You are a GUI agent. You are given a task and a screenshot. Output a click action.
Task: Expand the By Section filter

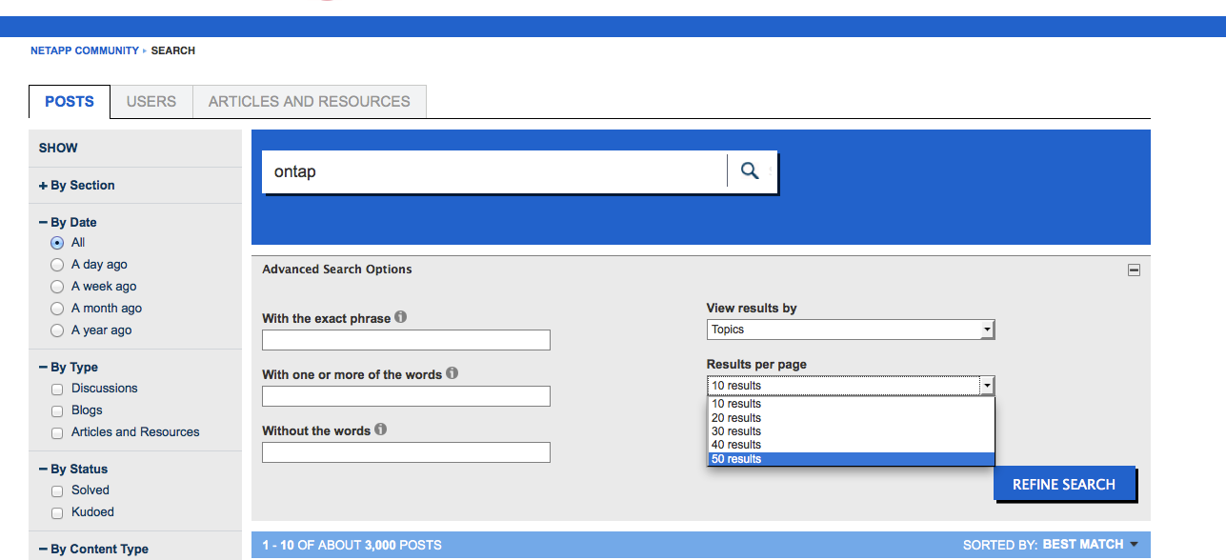click(77, 186)
